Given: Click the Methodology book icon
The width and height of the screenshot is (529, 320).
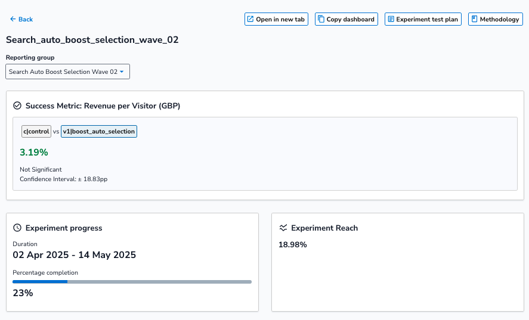Looking at the screenshot, I should pos(474,20).
